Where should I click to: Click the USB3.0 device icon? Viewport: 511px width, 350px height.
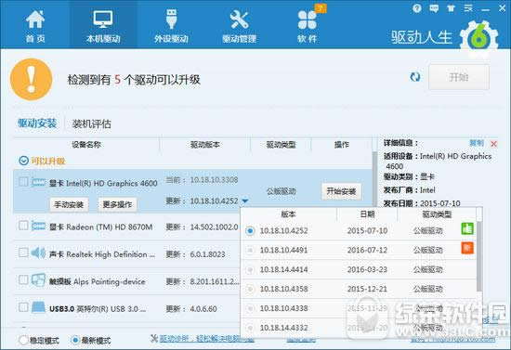click(38, 307)
